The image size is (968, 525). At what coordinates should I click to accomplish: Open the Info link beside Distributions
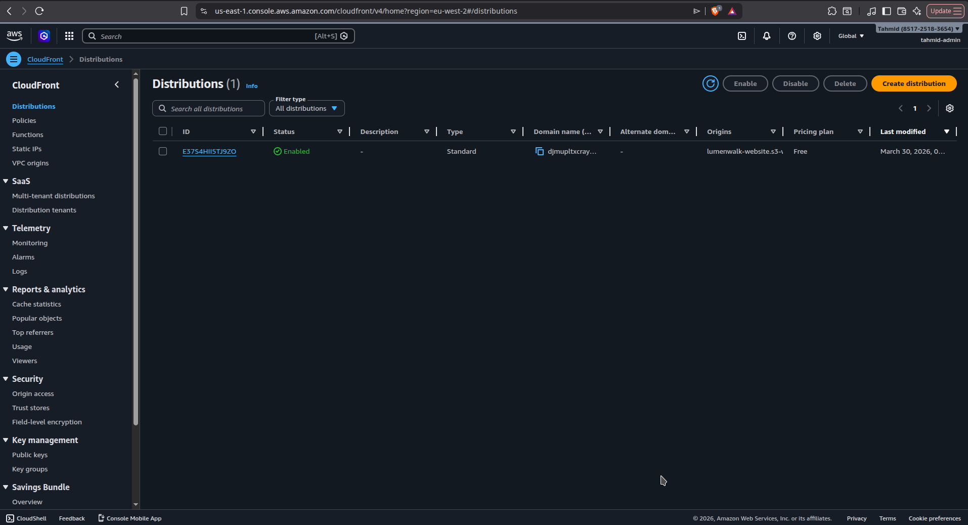tap(251, 86)
